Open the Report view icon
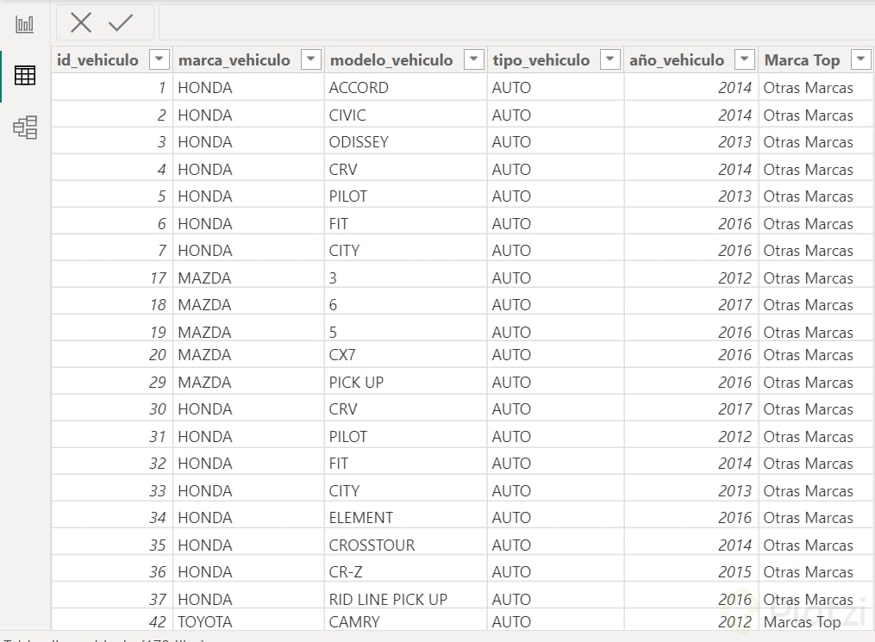The height and width of the screenshot is (642, 875). (x=24, y=24)
